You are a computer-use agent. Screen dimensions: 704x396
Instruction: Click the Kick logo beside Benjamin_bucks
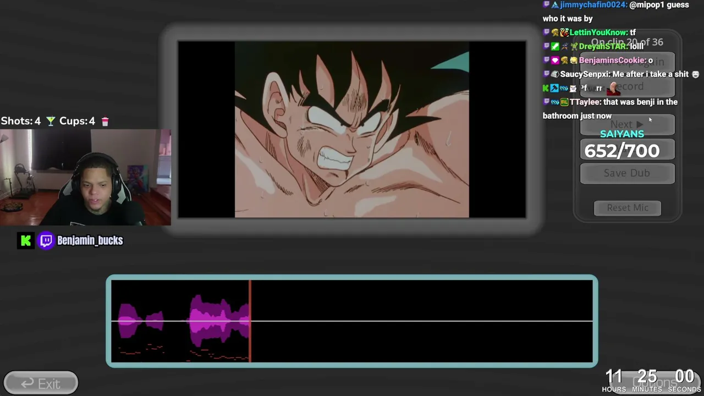click(x=26, y=240)
